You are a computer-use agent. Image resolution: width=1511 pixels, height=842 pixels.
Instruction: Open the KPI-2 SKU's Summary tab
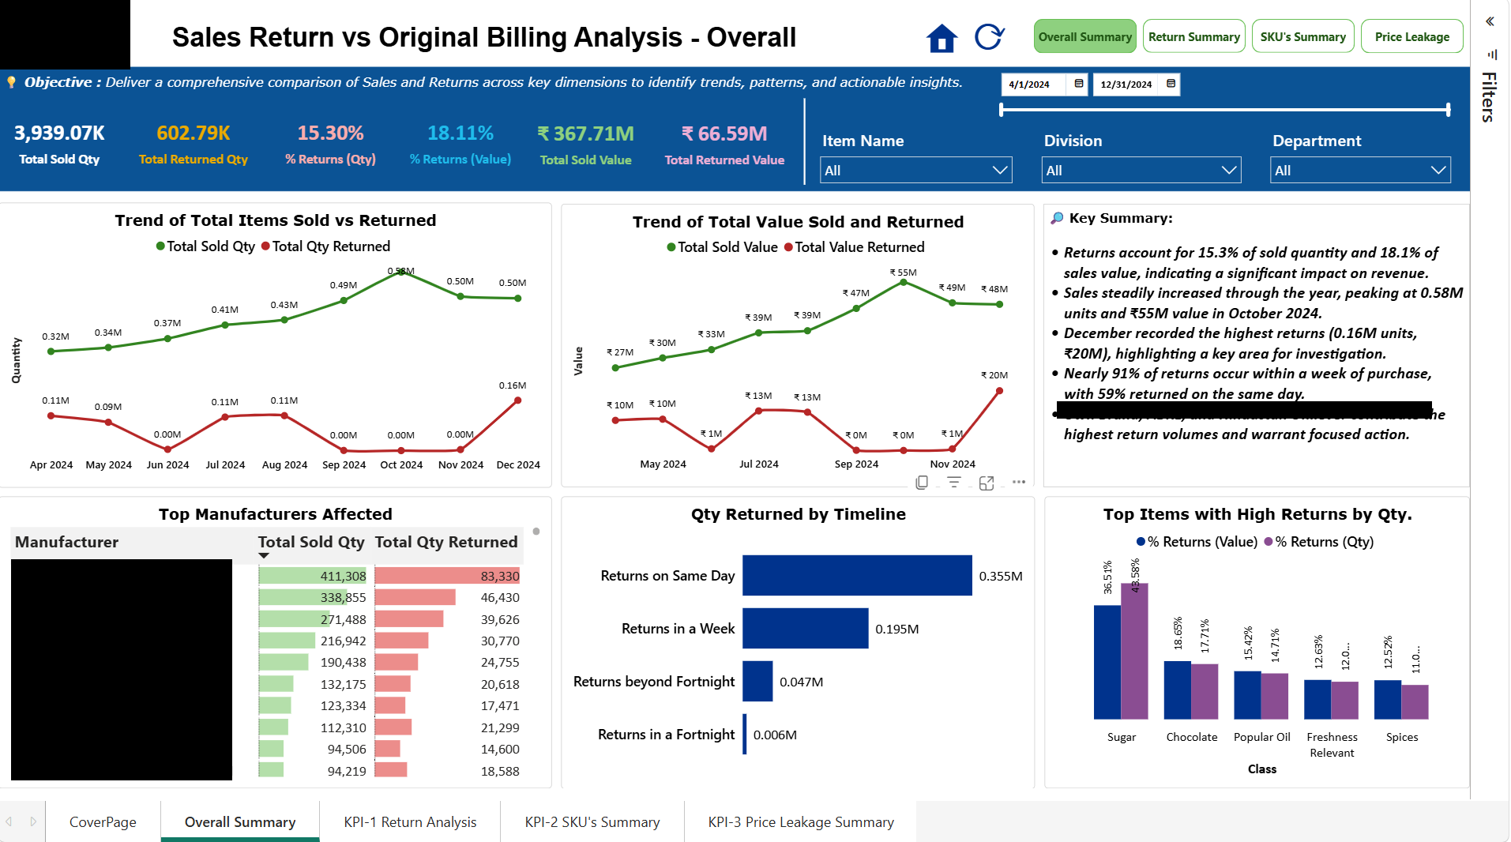click(592, 821)
